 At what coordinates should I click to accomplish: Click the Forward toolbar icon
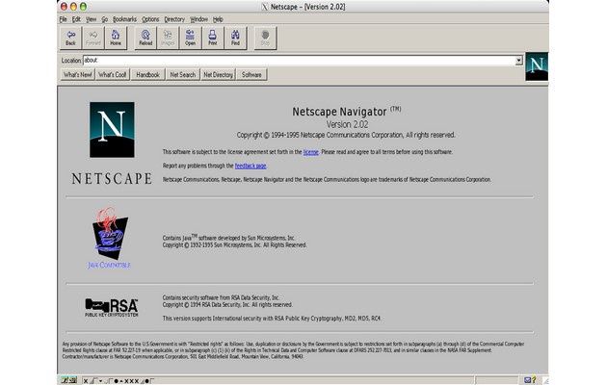click(x=92, y=38)
